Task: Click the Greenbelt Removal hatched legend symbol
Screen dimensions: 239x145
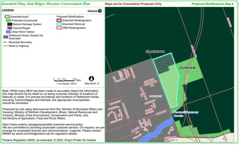Action: click(x=59, y=24)
